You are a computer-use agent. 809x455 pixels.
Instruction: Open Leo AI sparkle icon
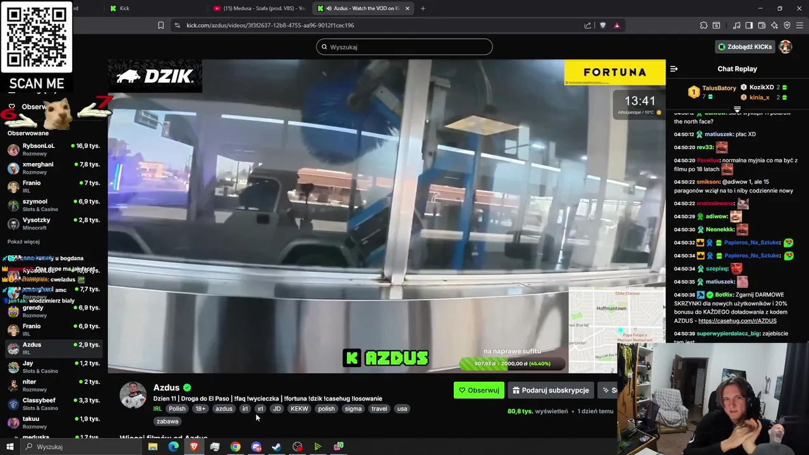coord(774,25)
